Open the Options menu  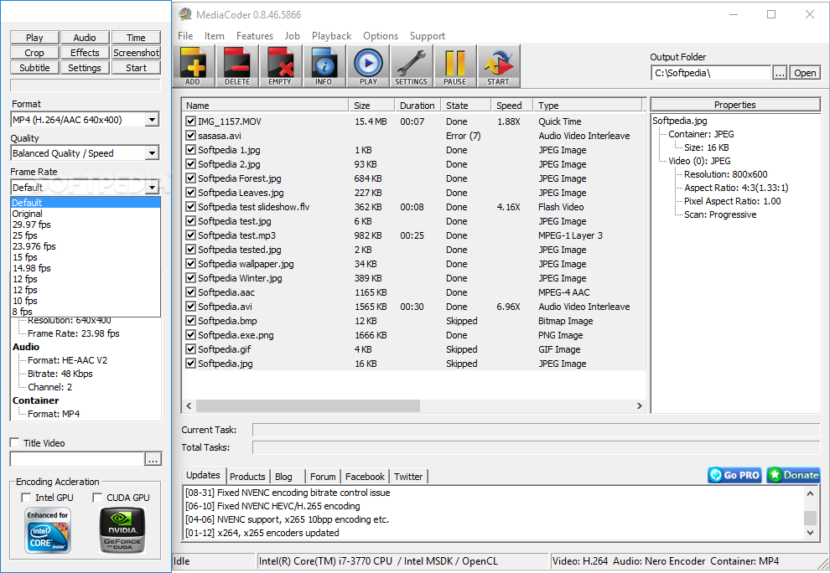pos(381,35)
